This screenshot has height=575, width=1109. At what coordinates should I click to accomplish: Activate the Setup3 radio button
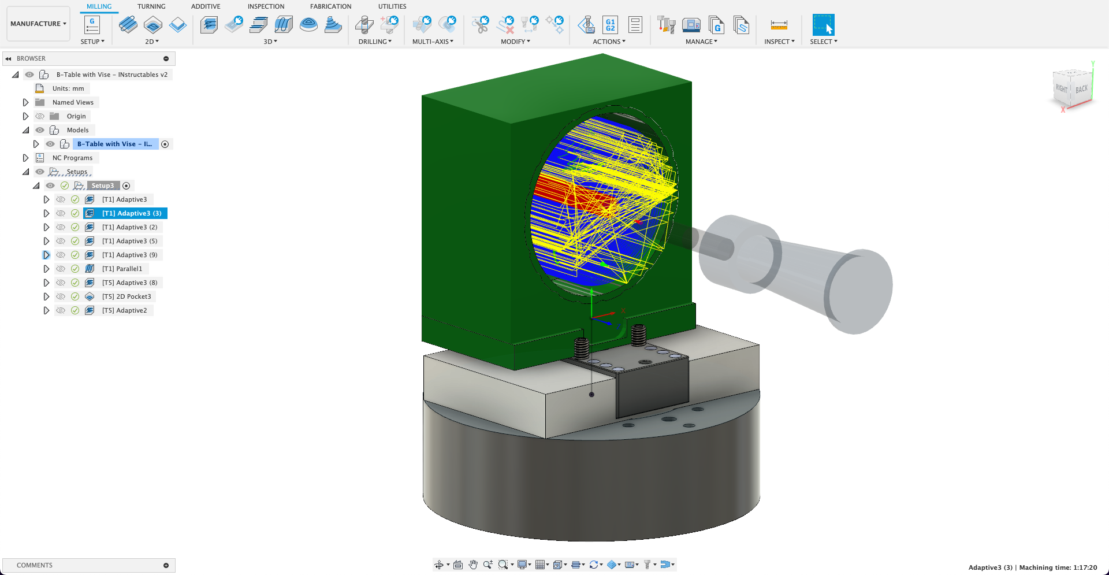(126, 186)
